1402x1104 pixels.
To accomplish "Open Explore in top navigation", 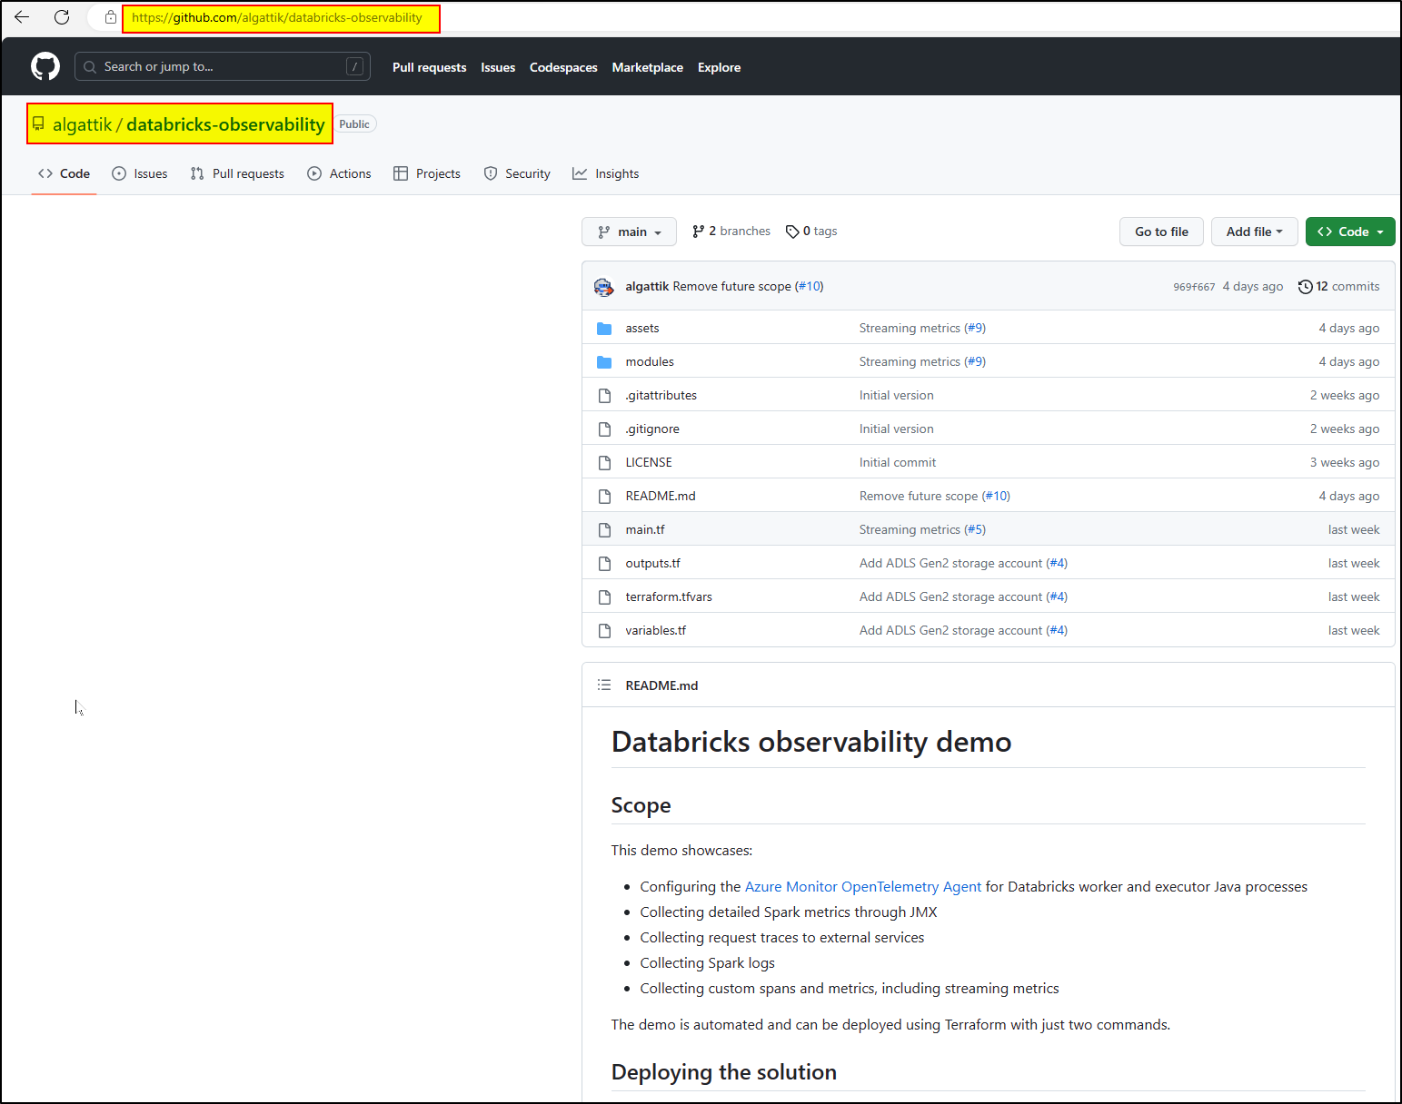I will tap(719, 67).
